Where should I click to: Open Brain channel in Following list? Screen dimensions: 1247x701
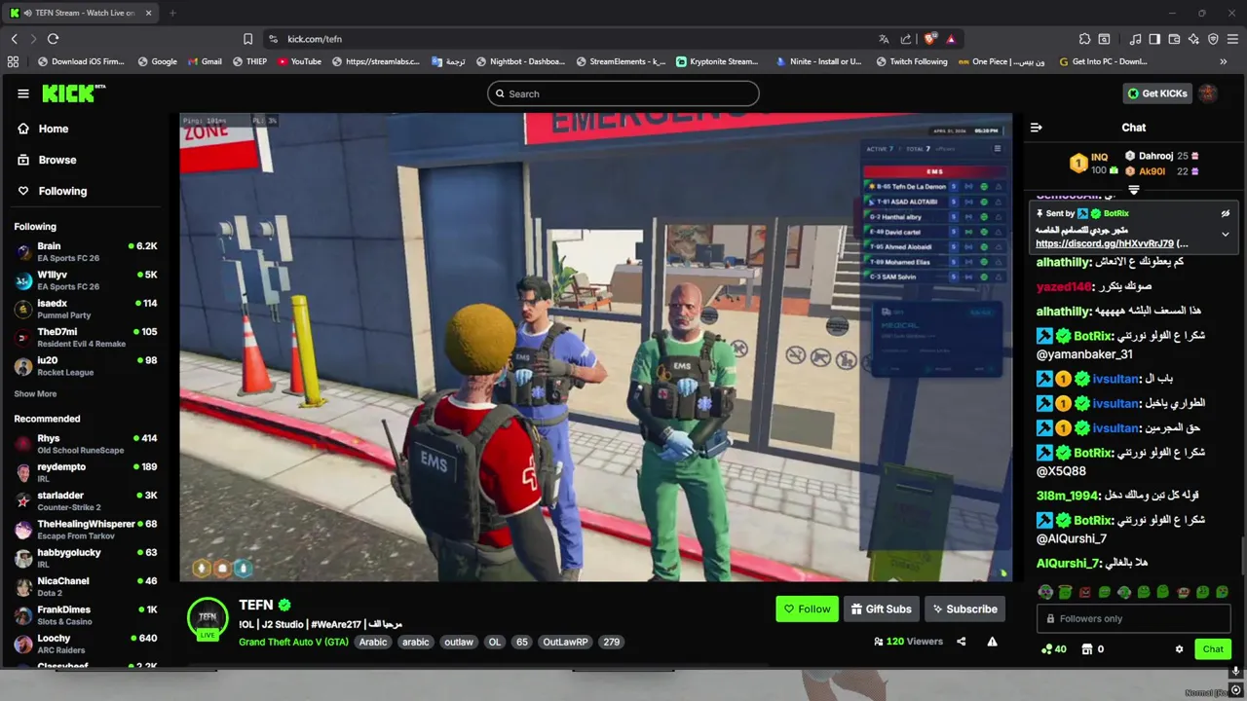tap(86, 252)
